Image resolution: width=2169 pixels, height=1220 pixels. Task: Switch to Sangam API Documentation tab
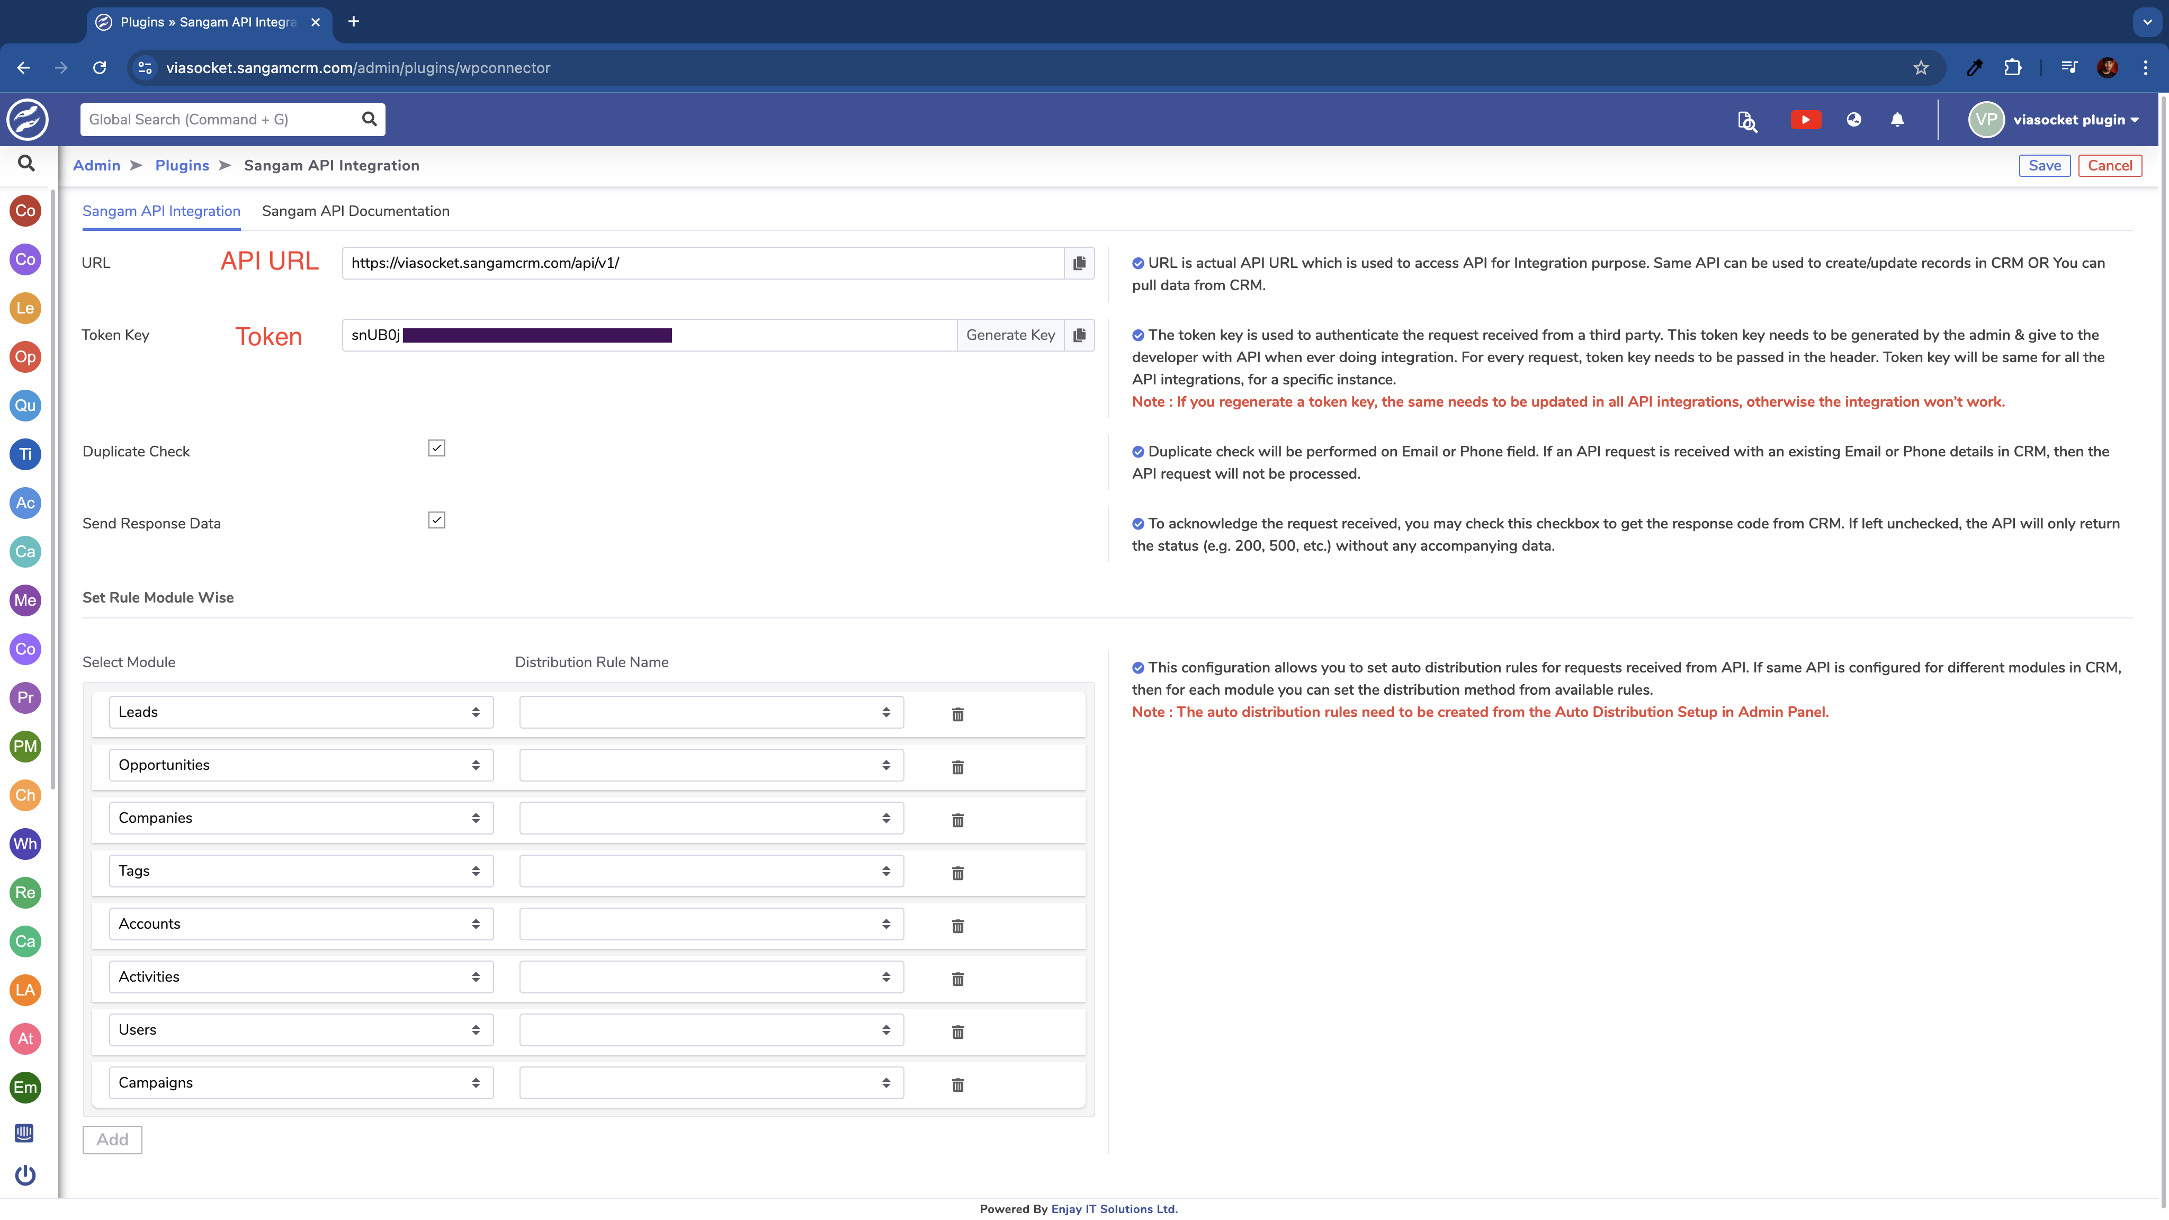click(x=355, y=211)
